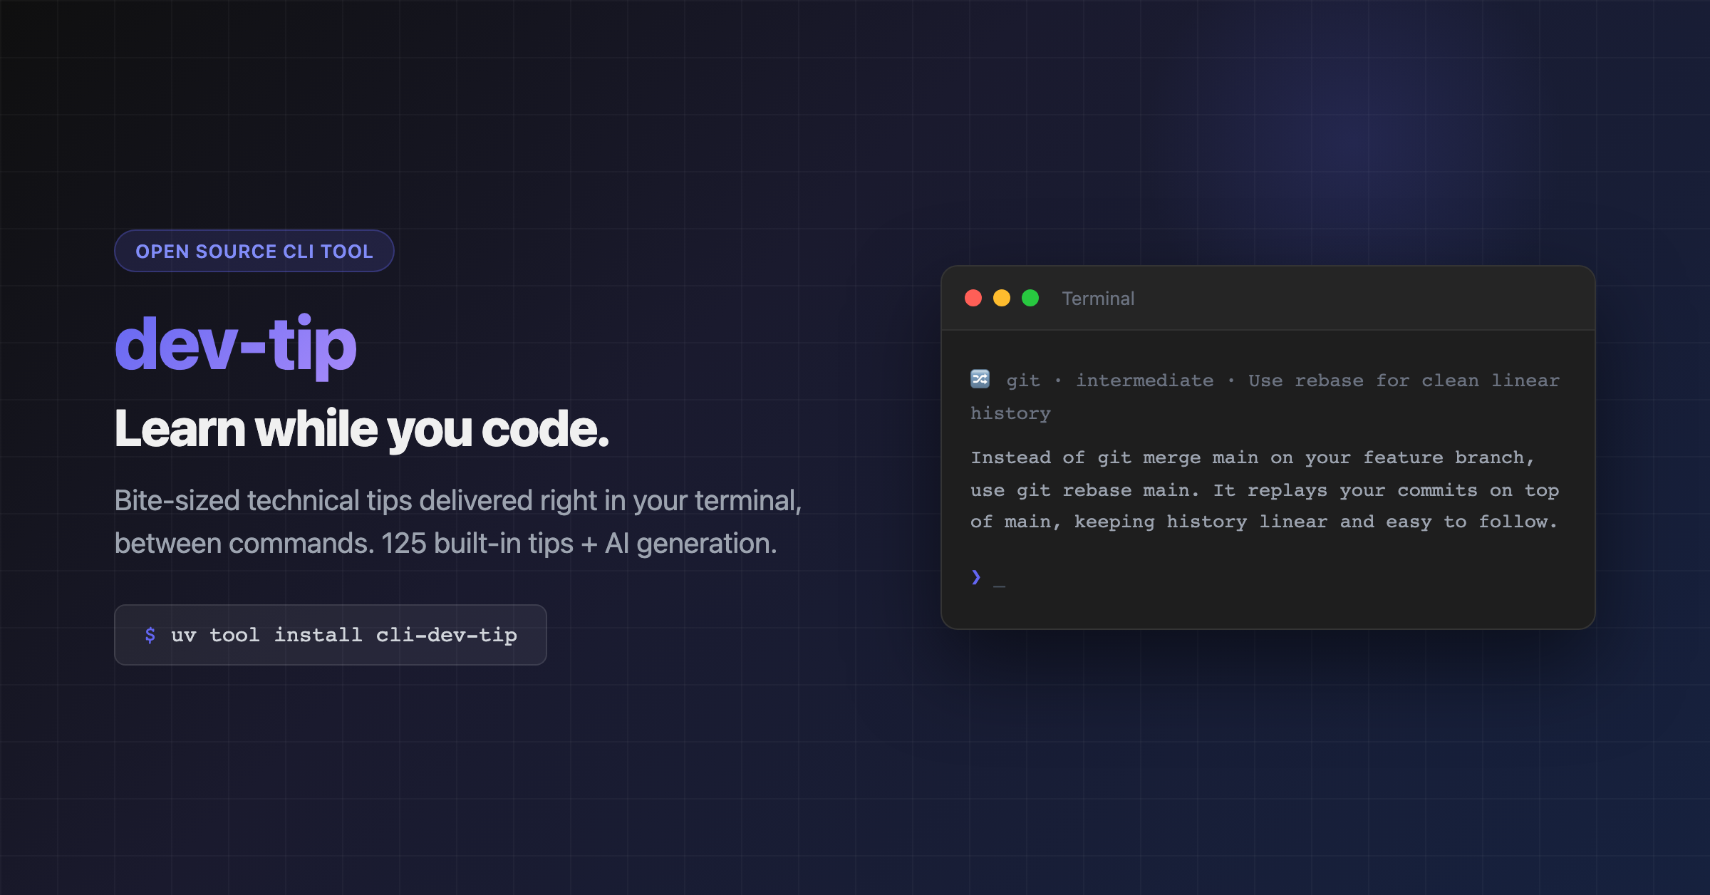Click the shuffle emoji icon before git

[x=980, y=379]
